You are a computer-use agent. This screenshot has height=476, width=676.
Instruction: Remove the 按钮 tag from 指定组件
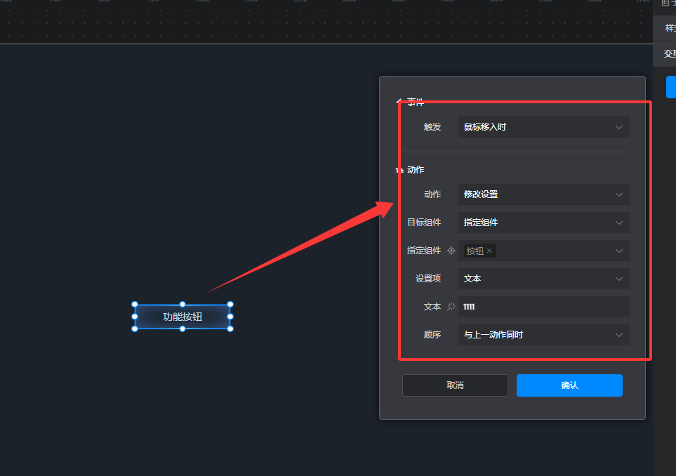489,251
